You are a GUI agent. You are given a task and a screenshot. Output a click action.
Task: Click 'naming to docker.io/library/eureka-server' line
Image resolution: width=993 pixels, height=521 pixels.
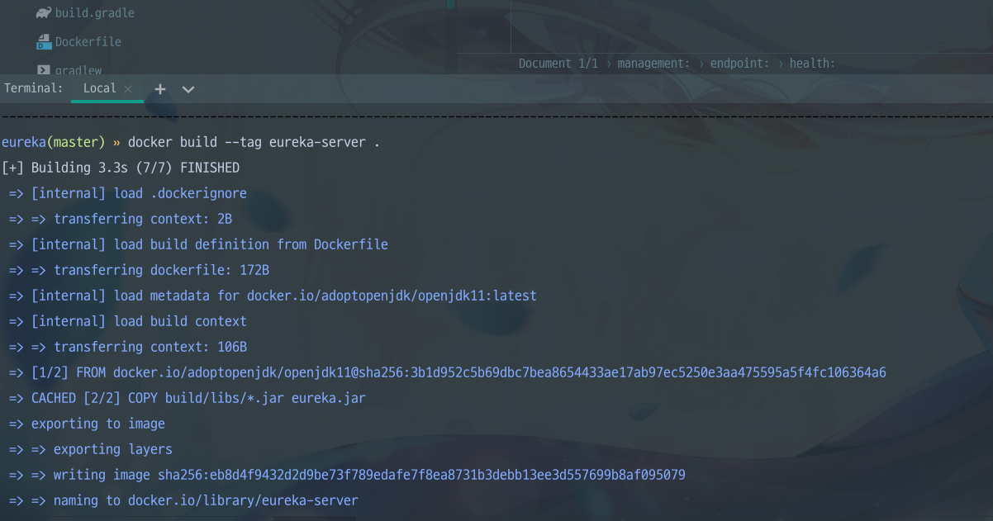click(183, 500)
